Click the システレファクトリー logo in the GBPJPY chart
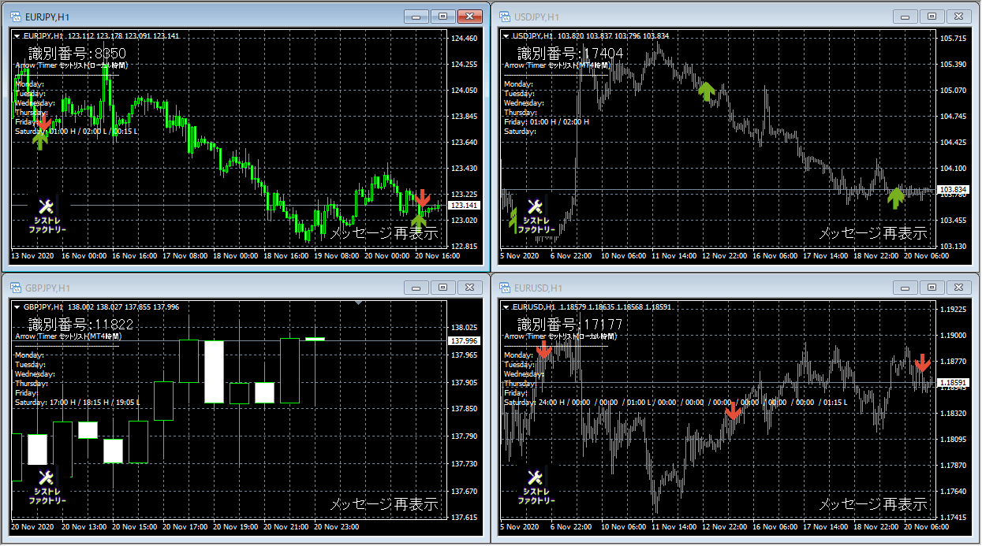This screenshot has height=546, width=982. tap(47, 486)
